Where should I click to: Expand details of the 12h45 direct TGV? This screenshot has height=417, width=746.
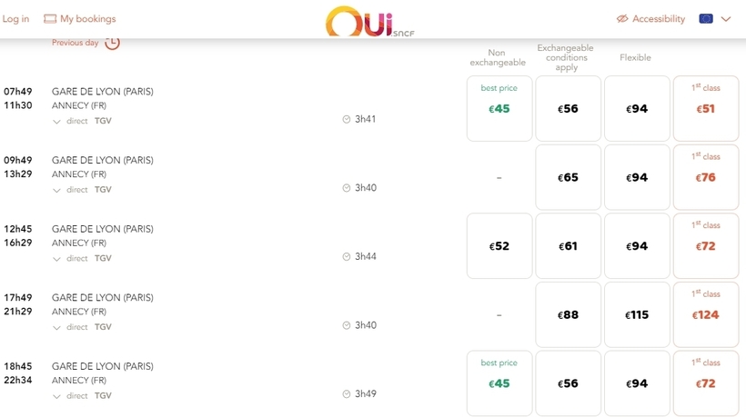click(x=56, y=259)
